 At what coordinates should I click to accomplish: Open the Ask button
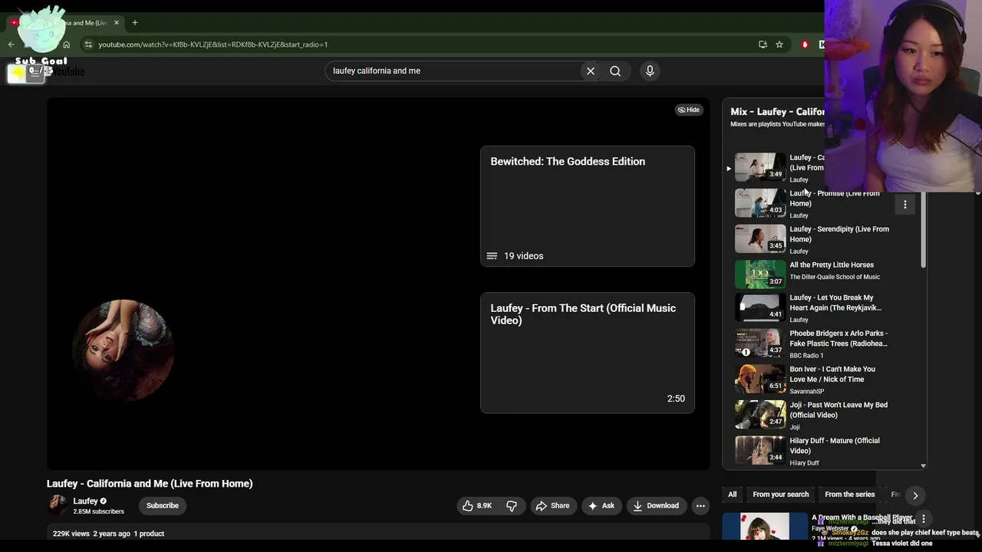click(x=601, y=505)
